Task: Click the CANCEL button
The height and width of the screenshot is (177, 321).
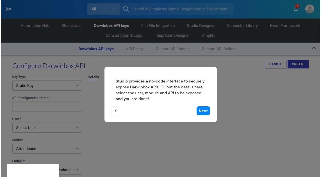Action: [x=276, y=64]
